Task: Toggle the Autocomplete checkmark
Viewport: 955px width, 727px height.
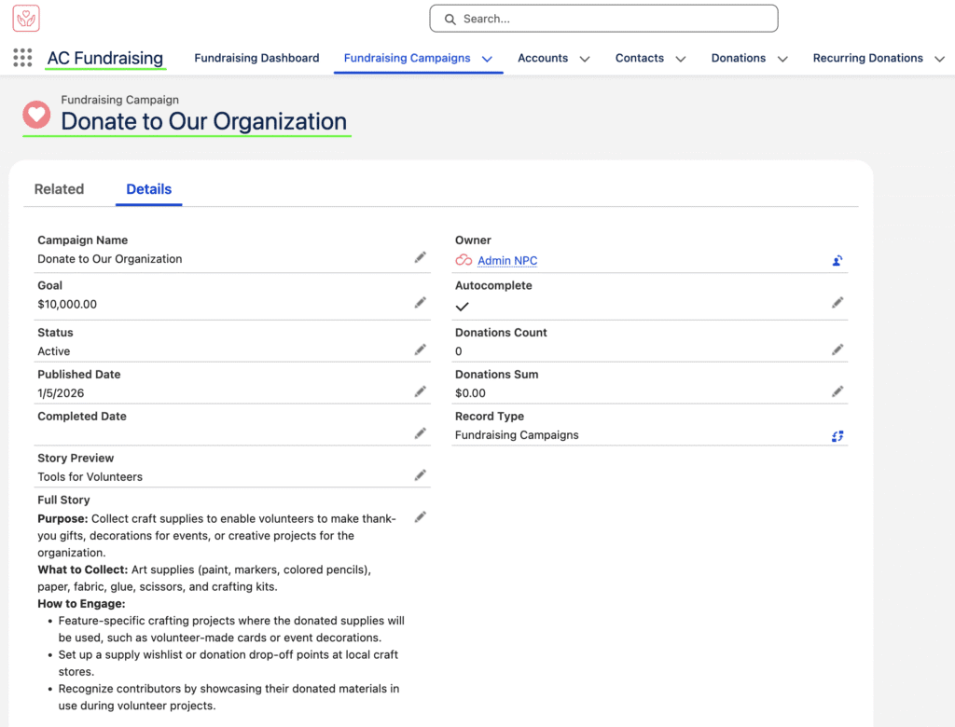Action: 463,306
